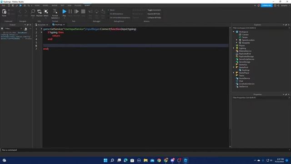Switch to the TEST ribbon tab
291x164 pixels.
[63, 5]
